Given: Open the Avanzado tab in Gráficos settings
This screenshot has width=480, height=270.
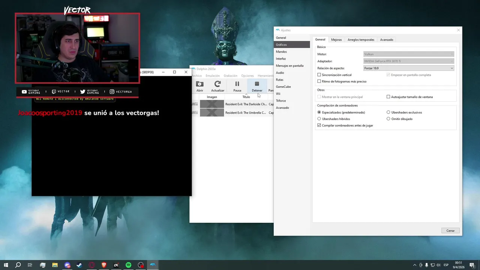Looking at the screenshot, I should 387,40.
